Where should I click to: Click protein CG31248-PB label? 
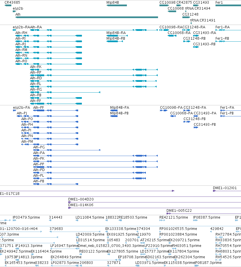[195, 119]
